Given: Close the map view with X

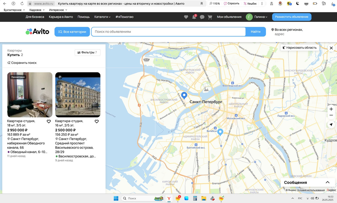Looking at the screenshot, I should click(x=331, y=48).
